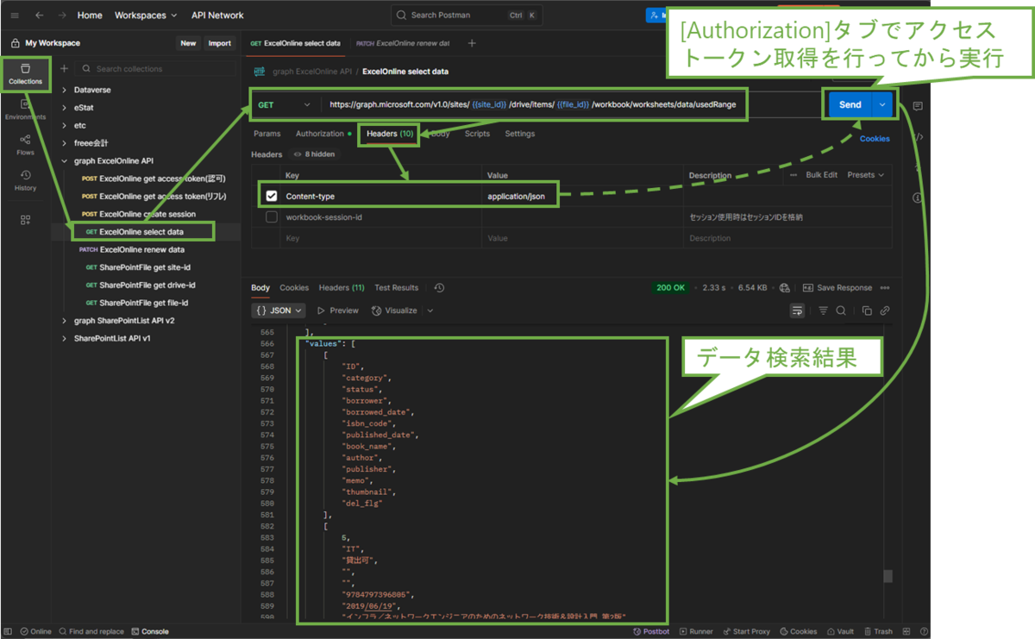Click the Import button
The width and height of the screenshot is (1035, 639).
click(219, 43)
